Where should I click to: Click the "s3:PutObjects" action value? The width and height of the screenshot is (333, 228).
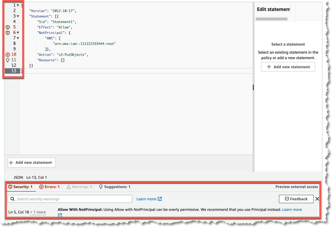(x=72, y=55)
